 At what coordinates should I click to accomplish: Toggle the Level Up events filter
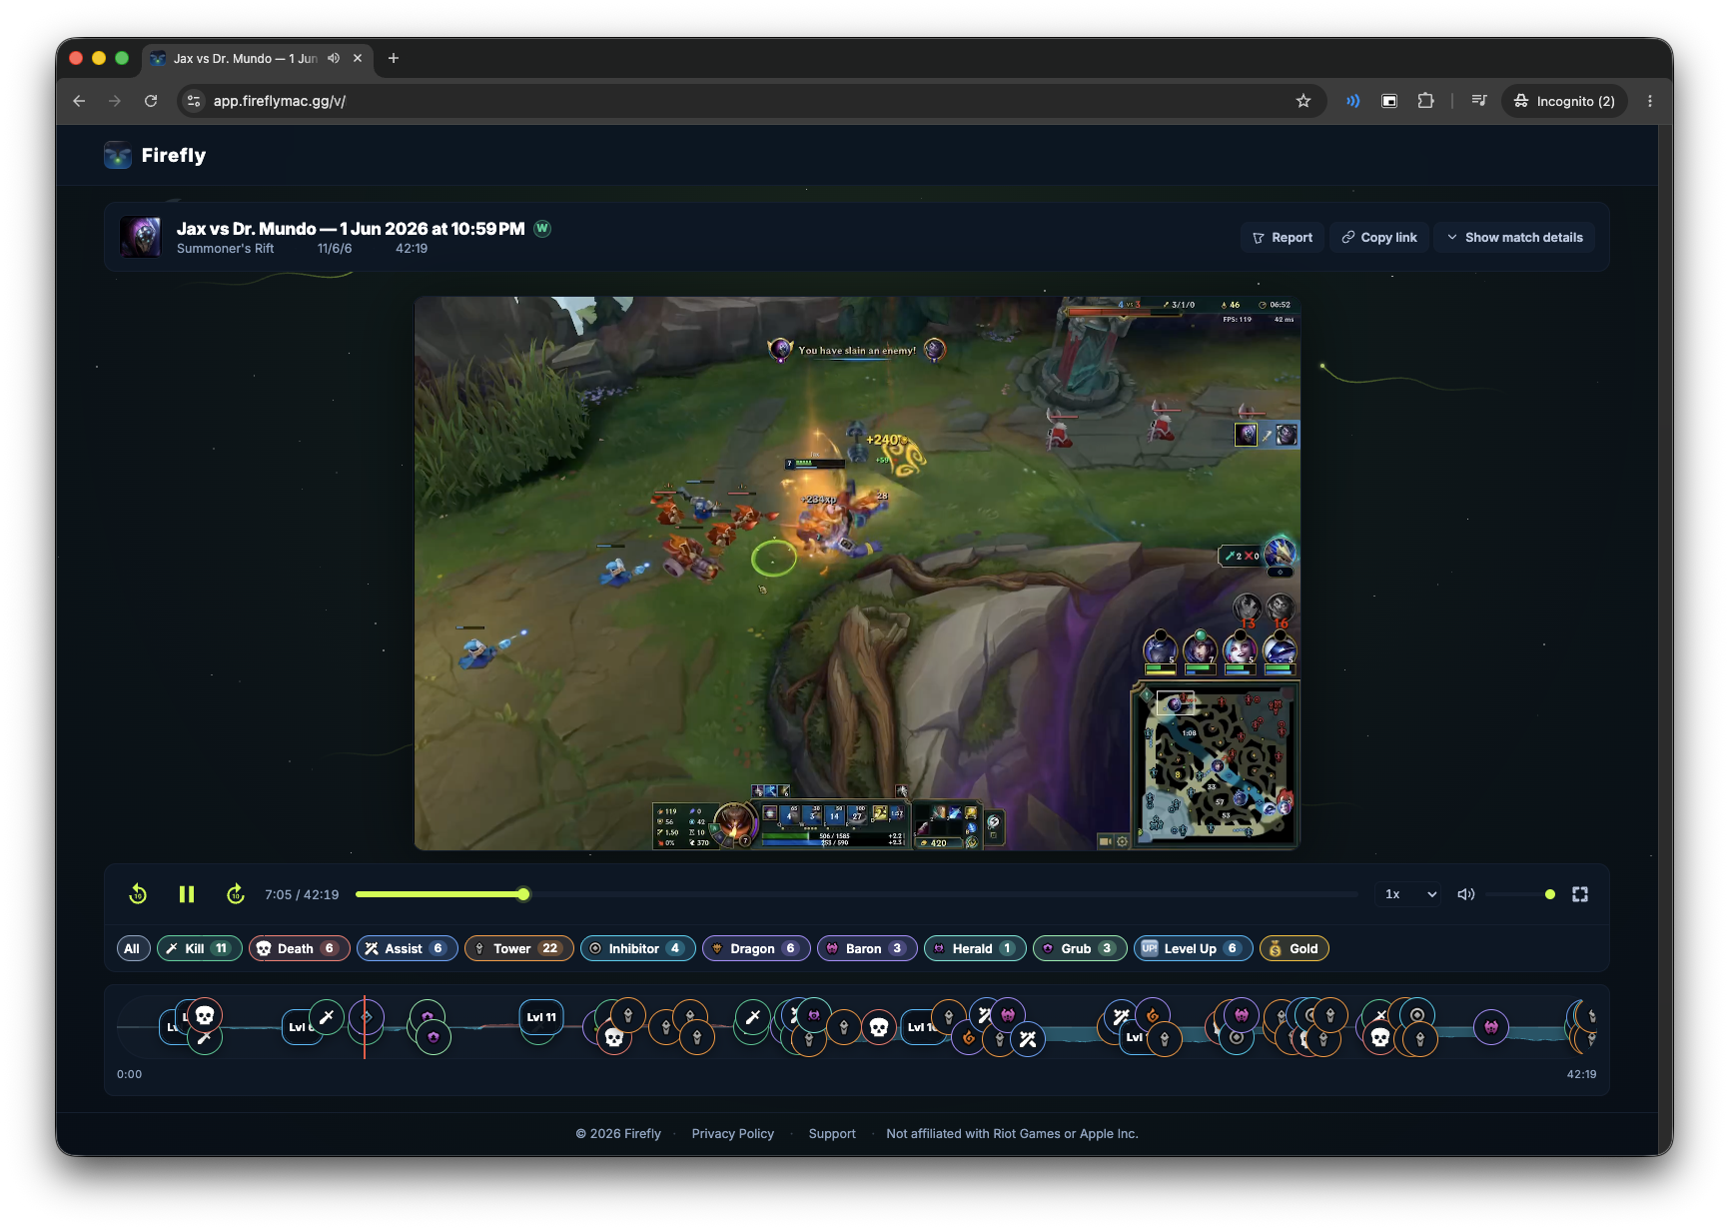click(1193, 948)
